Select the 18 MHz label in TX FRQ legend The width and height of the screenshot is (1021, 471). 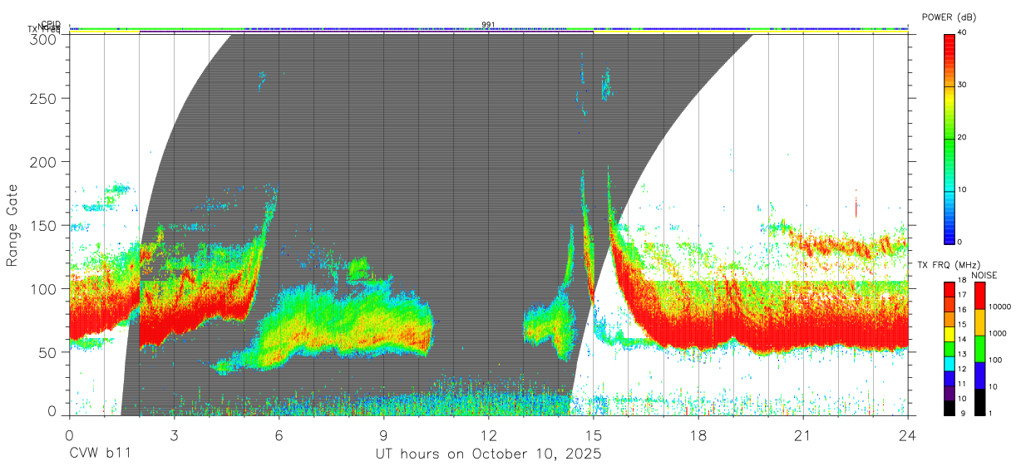[x=963, y=280]
